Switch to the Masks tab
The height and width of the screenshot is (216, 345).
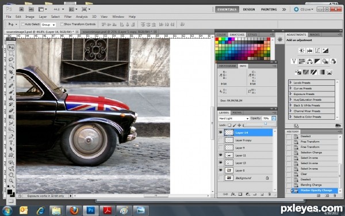coord(315,35)
